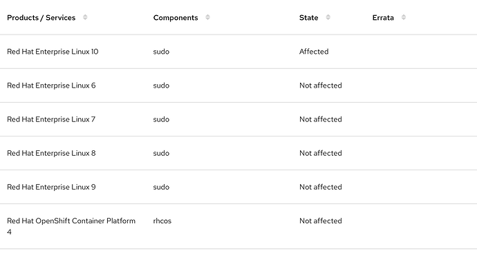Click sudo component in the Linux 9 row
This screenshot has width=477, height=253.
pos(161,187)
